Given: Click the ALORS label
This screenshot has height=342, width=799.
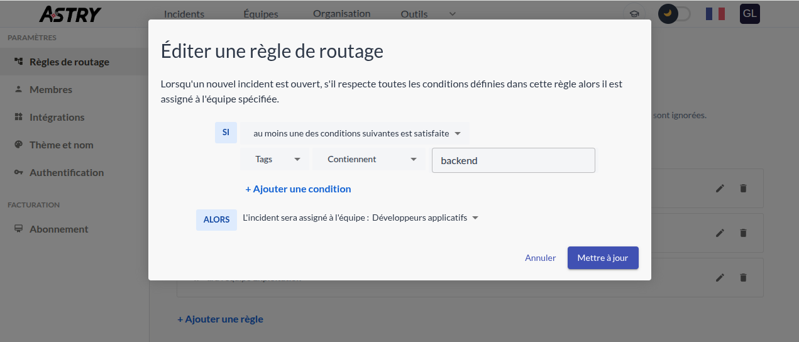Looking at the screenshot, I should 216,220.
